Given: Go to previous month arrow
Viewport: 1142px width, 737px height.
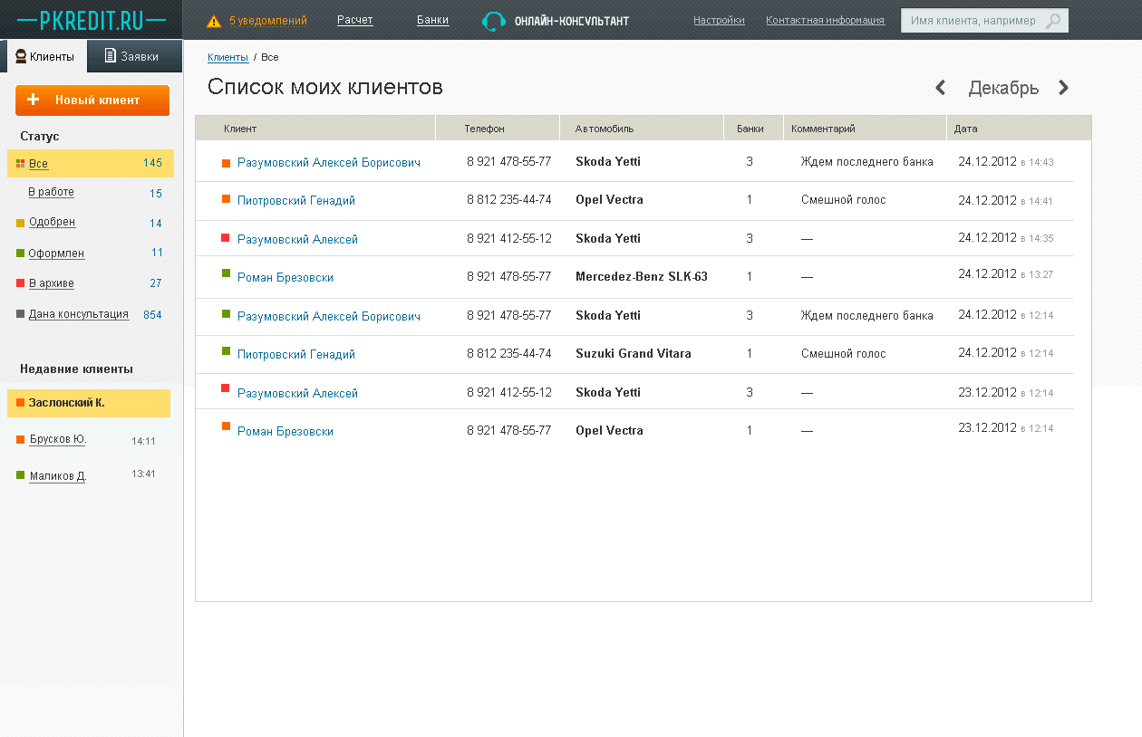Looking at the screenshot, I should 941,88.
